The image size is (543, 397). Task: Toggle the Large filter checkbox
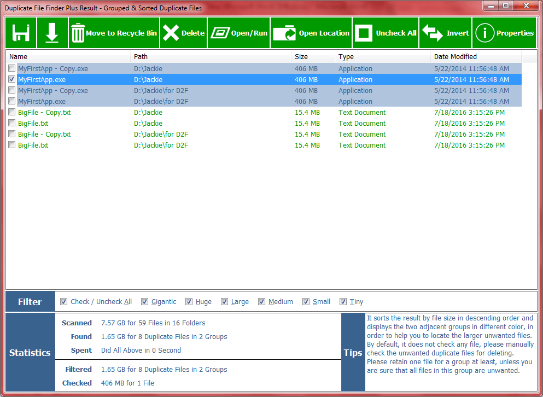click(224, 301)
